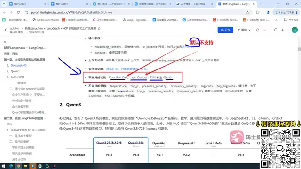This screenshot has height=169, width=301.
Task: Open the uwsgi + nginx bookmark
Action: coord(135,20)
